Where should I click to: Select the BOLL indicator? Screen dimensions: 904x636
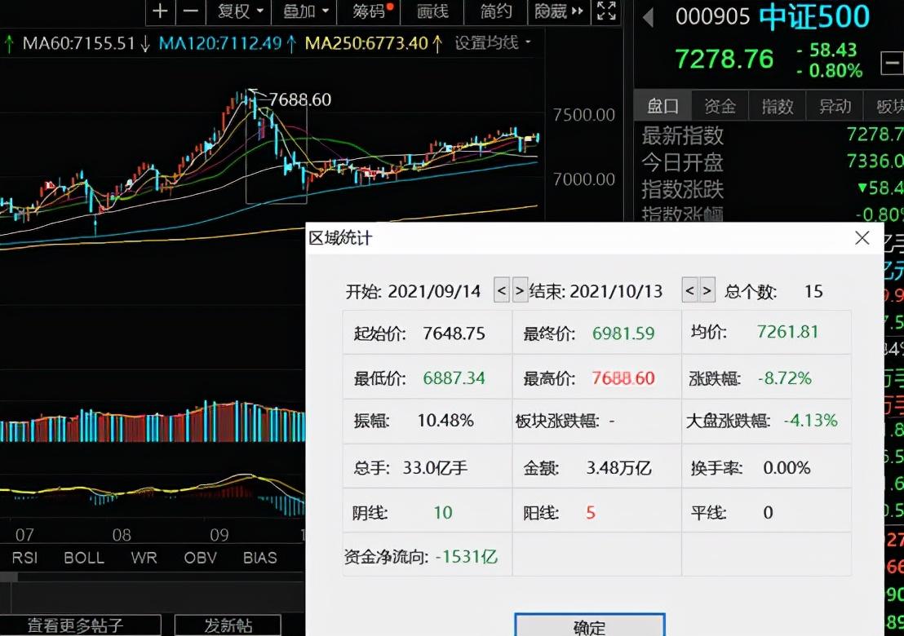click(x=84, y=558)
